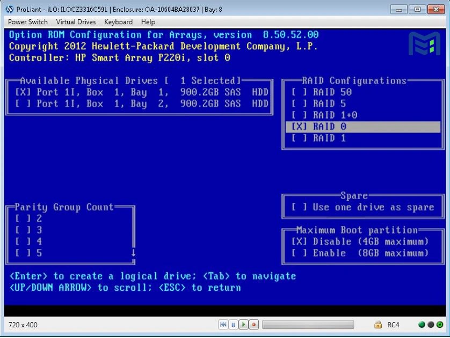Select Parity Group Count 2
Image resolution: width=450 pixels, height=338 pixels.
(x=28, y=218)
